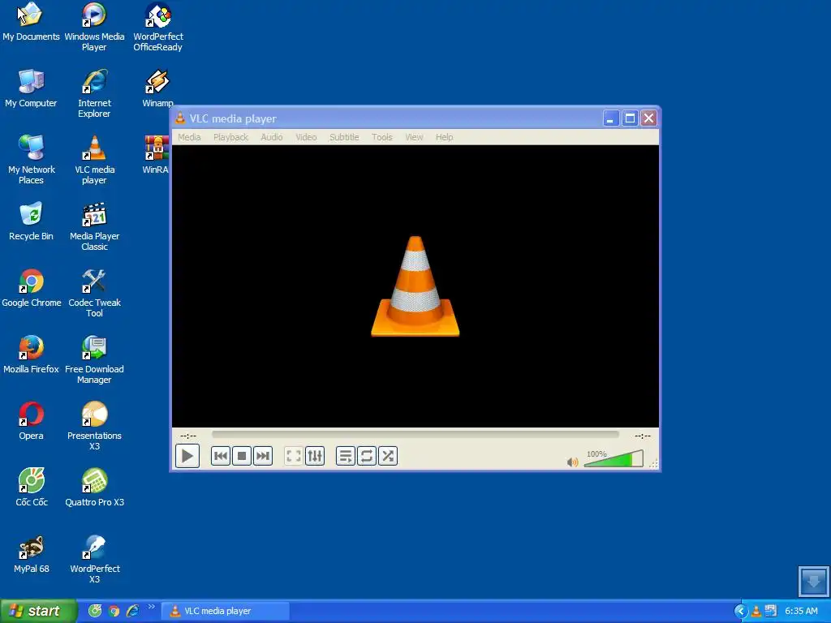Click the download drop box with arrow
Image resolution: width=831 pixels, height=623 pixels.
pos(813,581)
